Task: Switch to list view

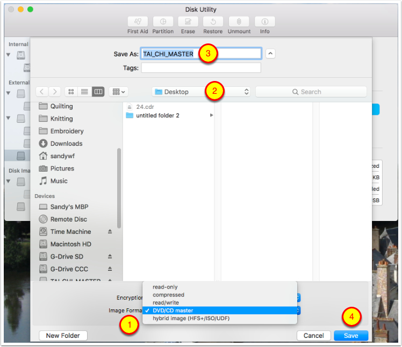Action: click(84, 92)
